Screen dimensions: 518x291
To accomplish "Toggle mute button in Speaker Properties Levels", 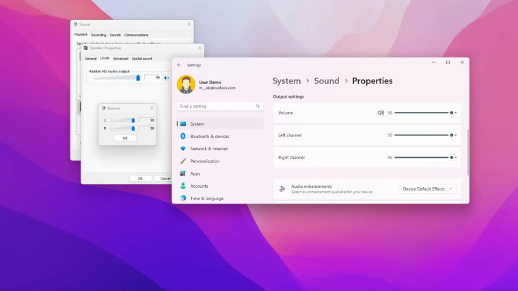I will (x=167, y=78).
